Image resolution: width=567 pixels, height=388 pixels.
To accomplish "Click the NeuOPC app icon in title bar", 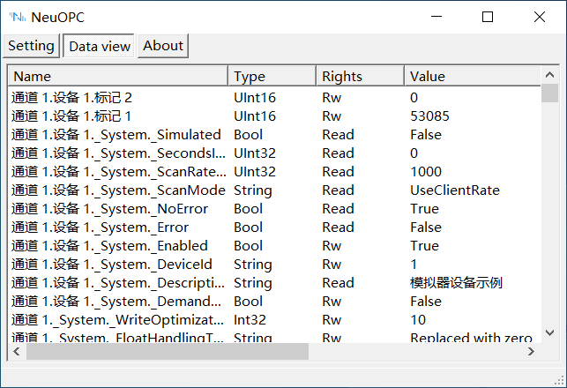I will (x=16, y=17).
